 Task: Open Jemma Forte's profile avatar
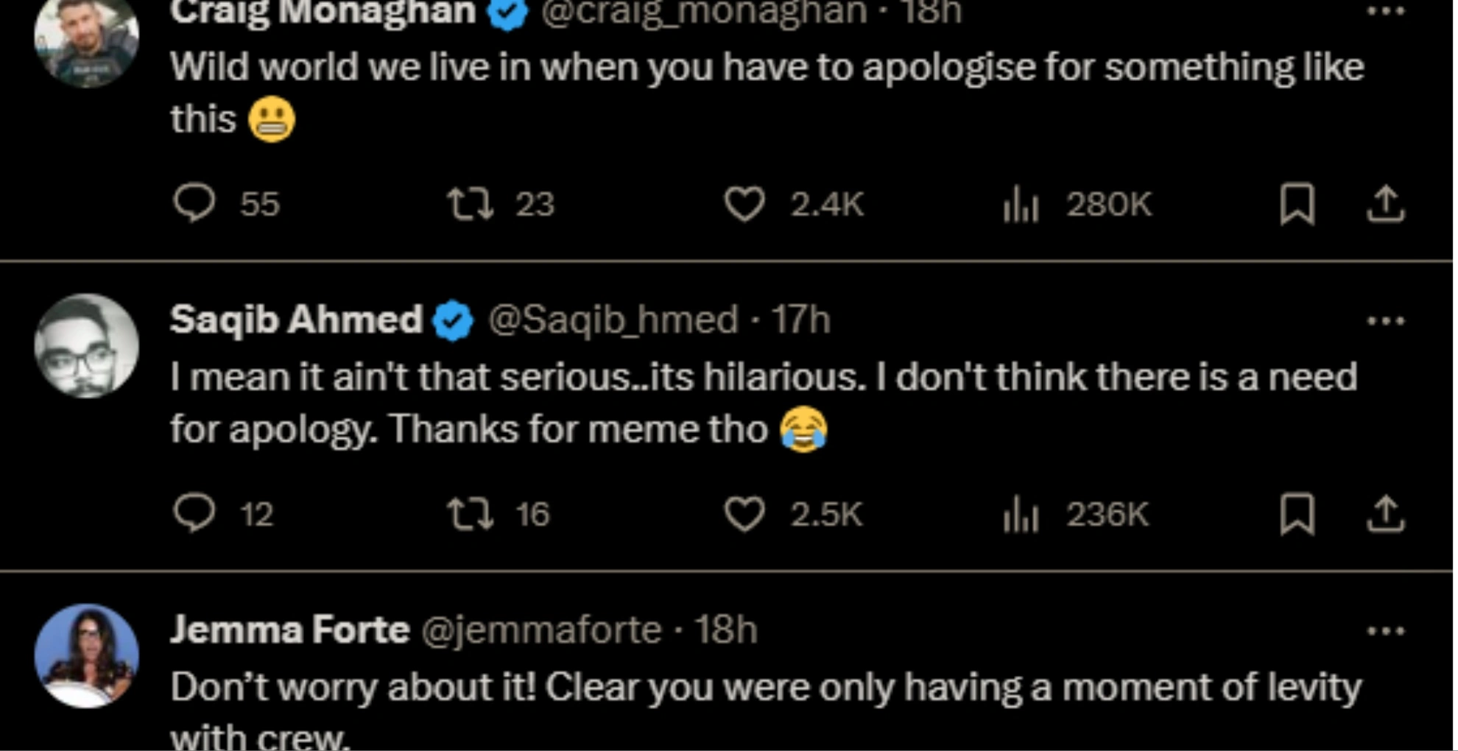coord(87,655)
